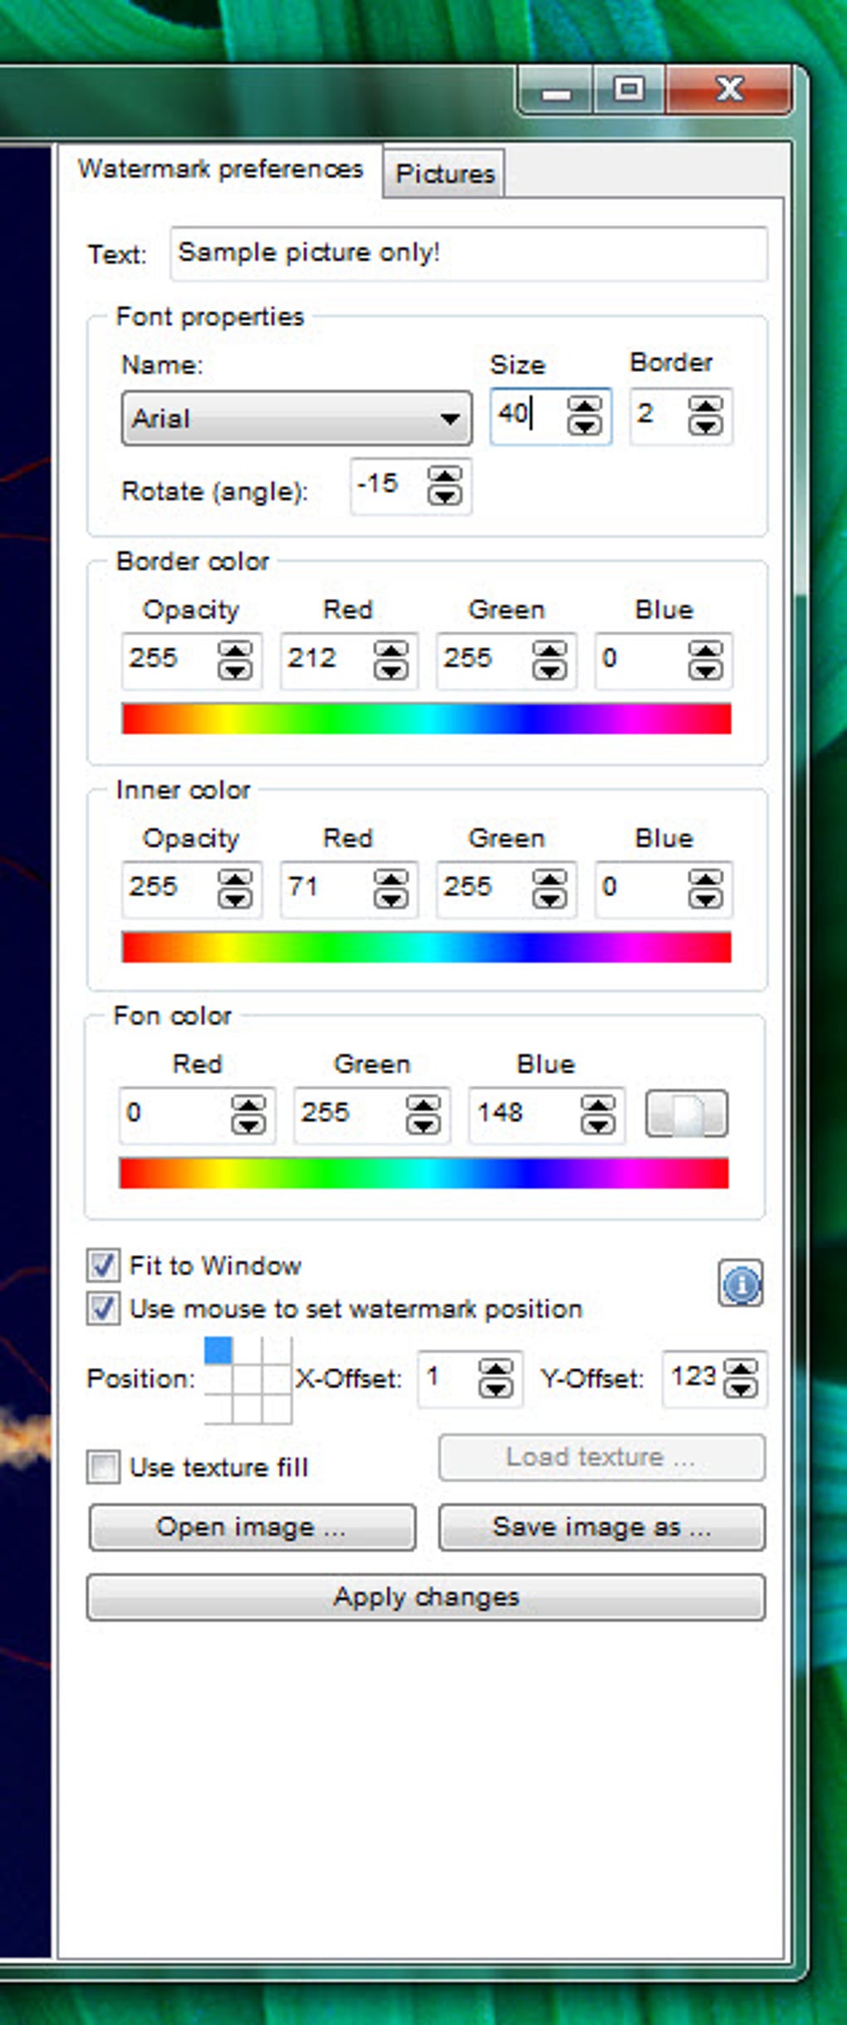The image size is (847, 2025).
Task: Adjust Rotate angle spinner arrows
Action: 445,486
